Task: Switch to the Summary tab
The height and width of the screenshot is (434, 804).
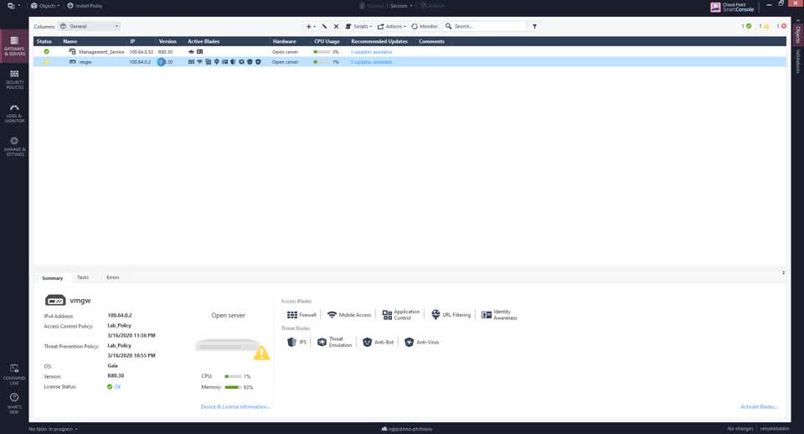Action: 52,278
